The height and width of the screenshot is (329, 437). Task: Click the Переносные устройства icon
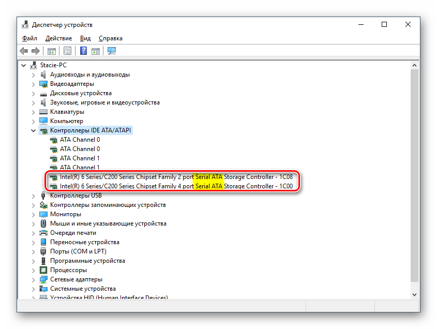[43, 242]
